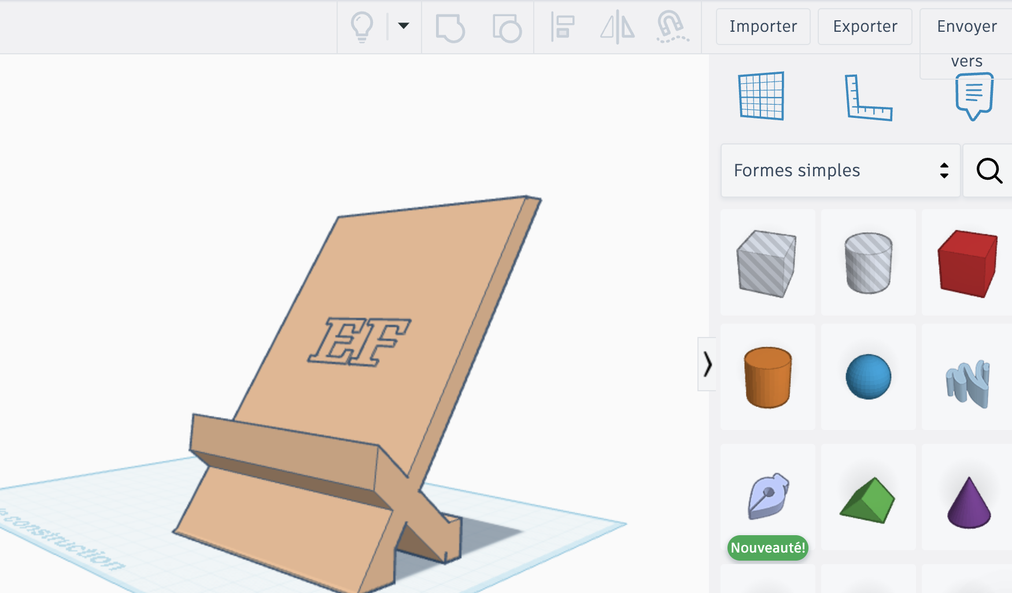Open the dropdown arrow beside the lightbulb
Image resolution: width=1012 pixels, height=593 pixels.
tap(404, 25)
